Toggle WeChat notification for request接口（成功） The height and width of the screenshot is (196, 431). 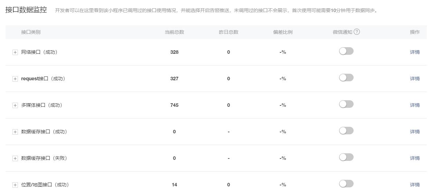click(x=346, y=78)
